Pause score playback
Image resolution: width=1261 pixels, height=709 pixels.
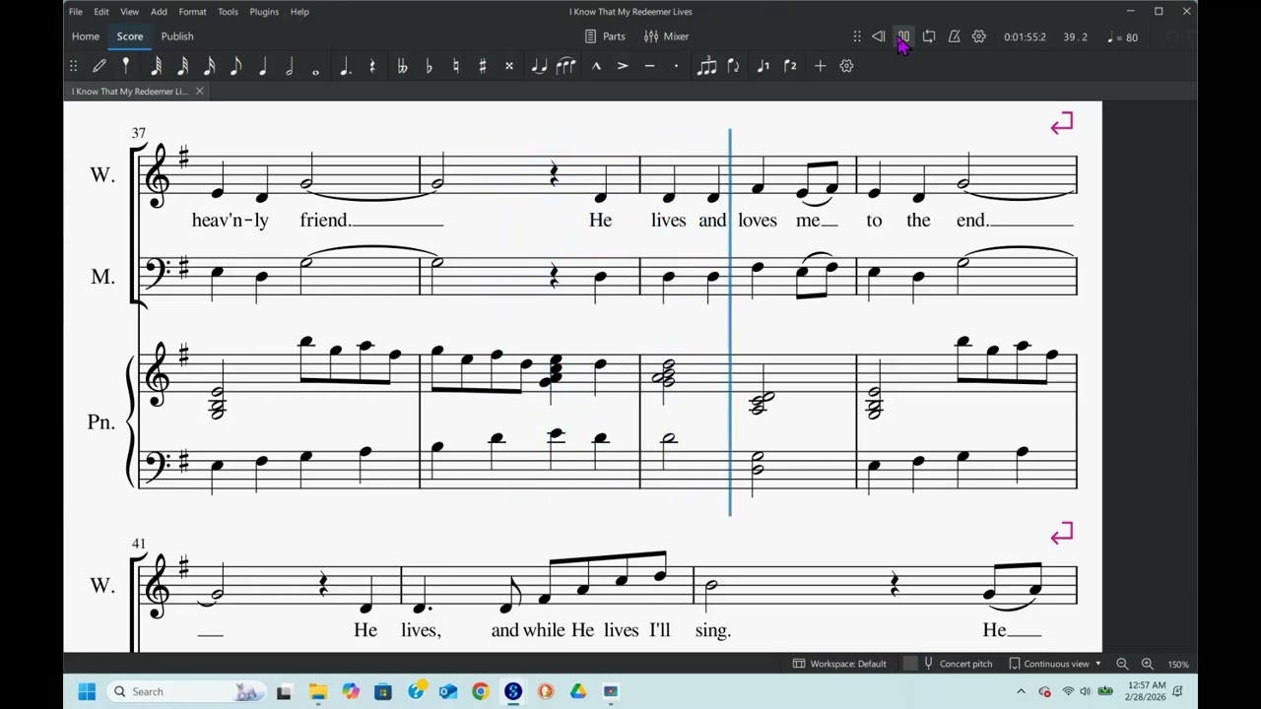(x=903, y=36)
